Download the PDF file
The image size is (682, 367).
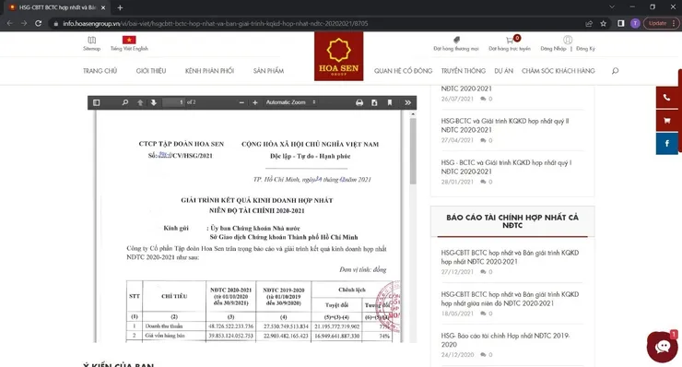[374, 102]
